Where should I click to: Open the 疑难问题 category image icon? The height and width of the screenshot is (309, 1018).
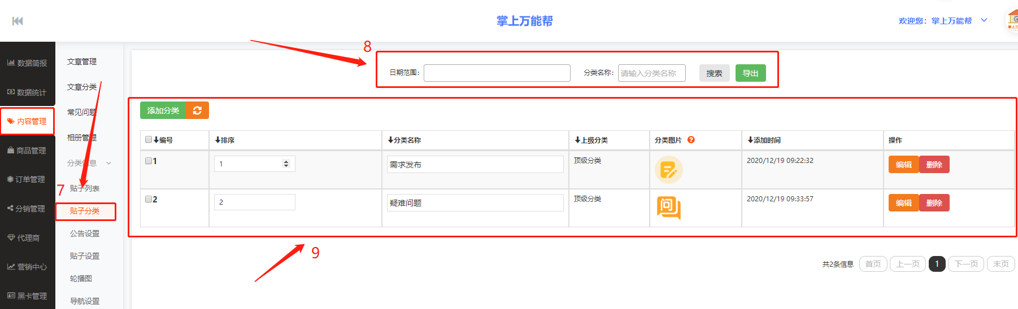click(668, 208)
